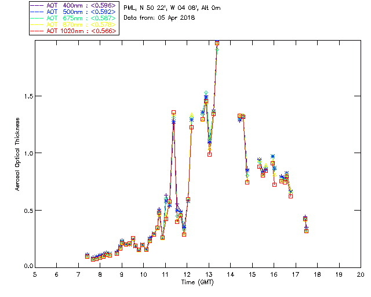
Task: Click the Aerosol Optical Thickness axis title
Action: click(17, 154)
